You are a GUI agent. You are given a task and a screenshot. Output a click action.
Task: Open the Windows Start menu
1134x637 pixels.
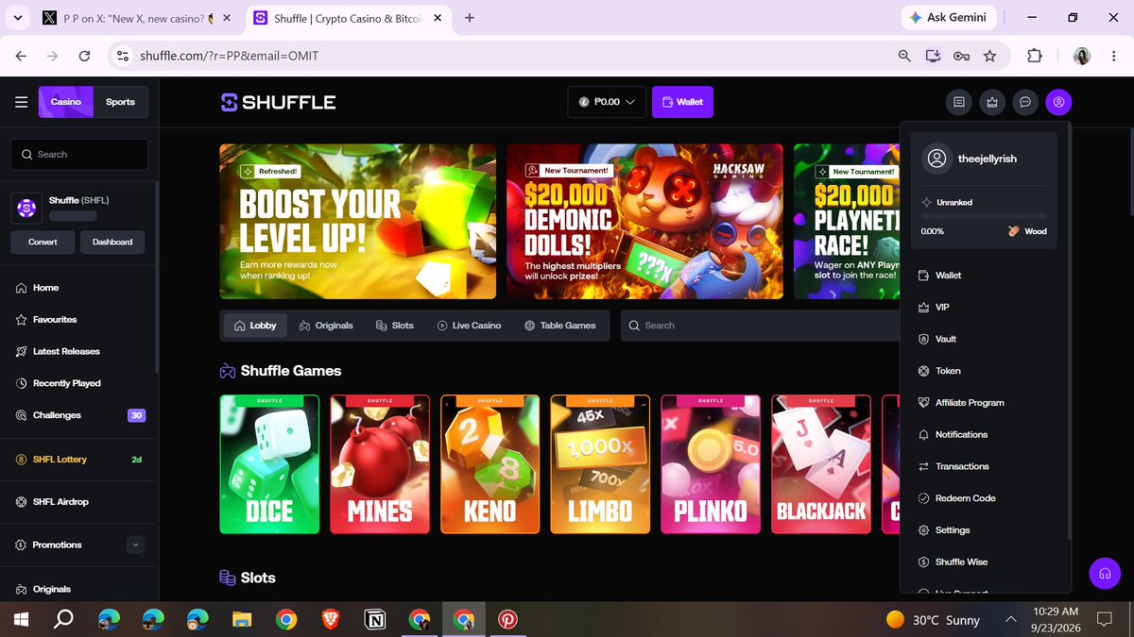click(x=20, y=619)
